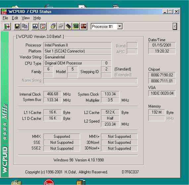Select the Processor #1 combo box text
Viewport: 189px width, 185px height.
coord(102,27)
